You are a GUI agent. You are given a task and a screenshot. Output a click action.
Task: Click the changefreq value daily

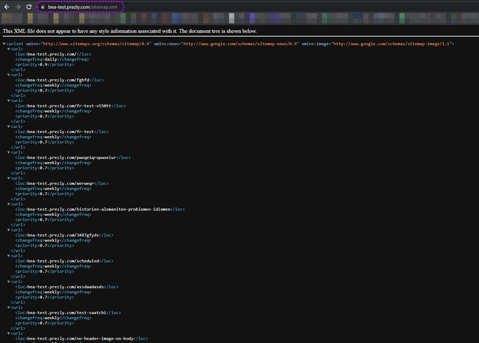[51, 59]
